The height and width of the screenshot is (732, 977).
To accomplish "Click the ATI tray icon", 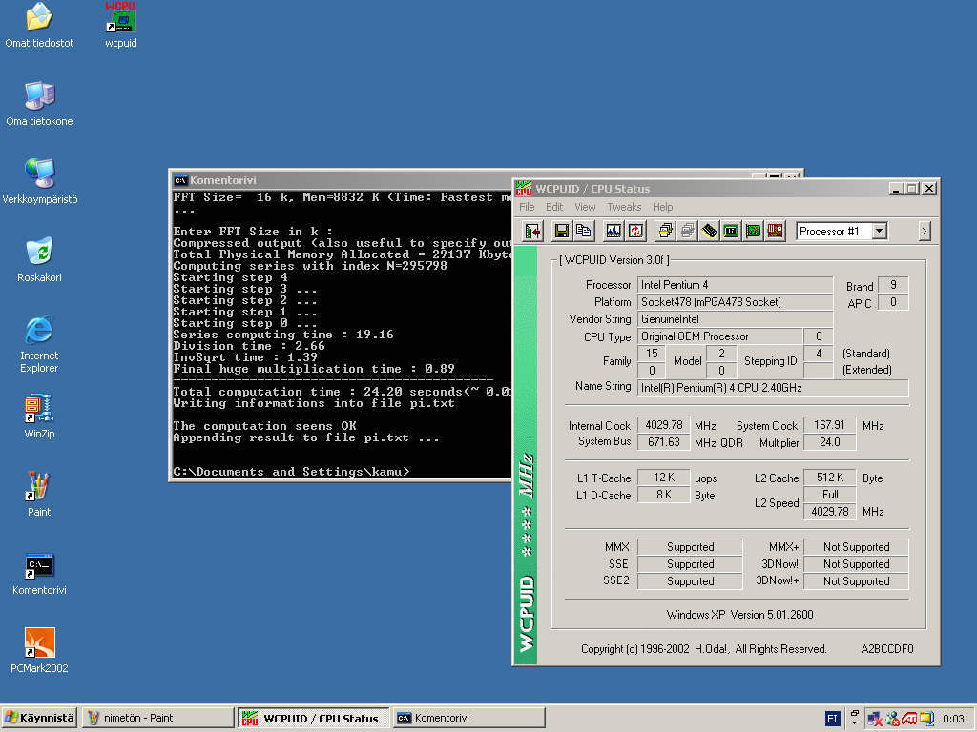I will click(909, 719).
